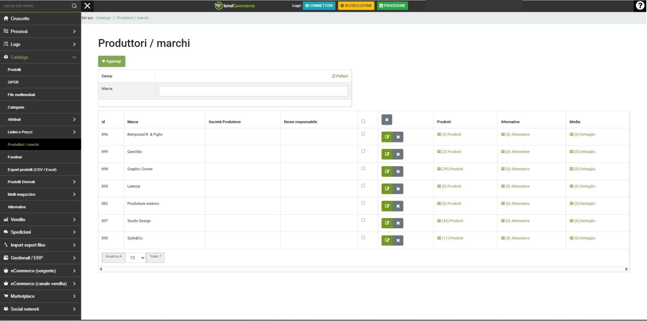Viewport: 647px width, 321px height.
Task: Open the Visualizza rows-per-page dropdown
Action: tap(136, 258)
